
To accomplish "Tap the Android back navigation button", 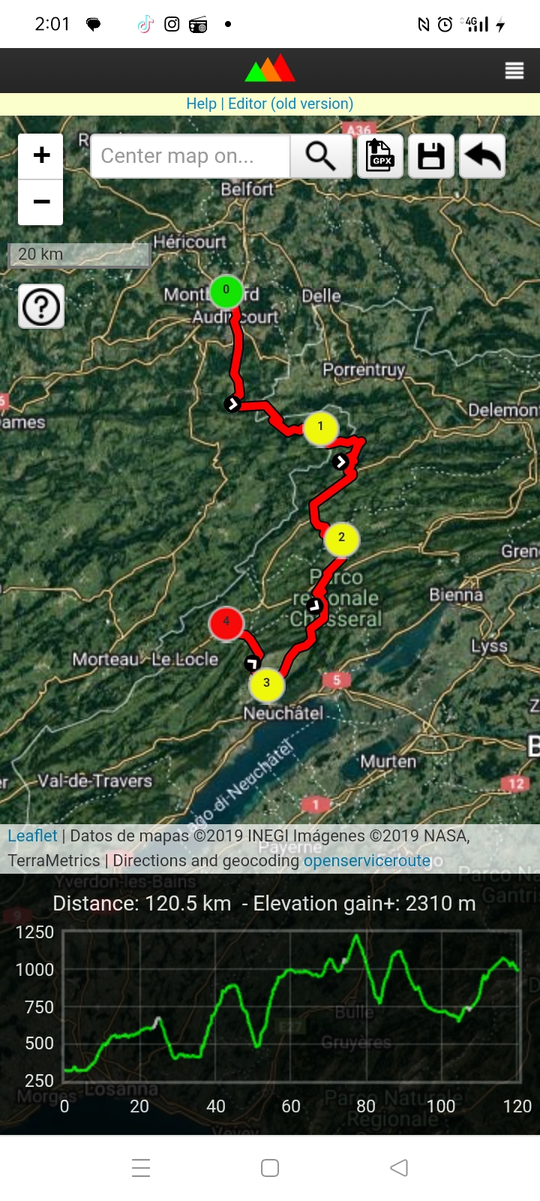I will (x=399, y=1168).
